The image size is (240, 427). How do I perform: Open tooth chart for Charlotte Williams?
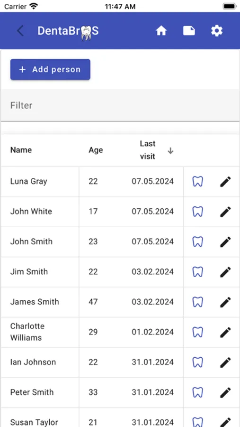coord(198,332)
